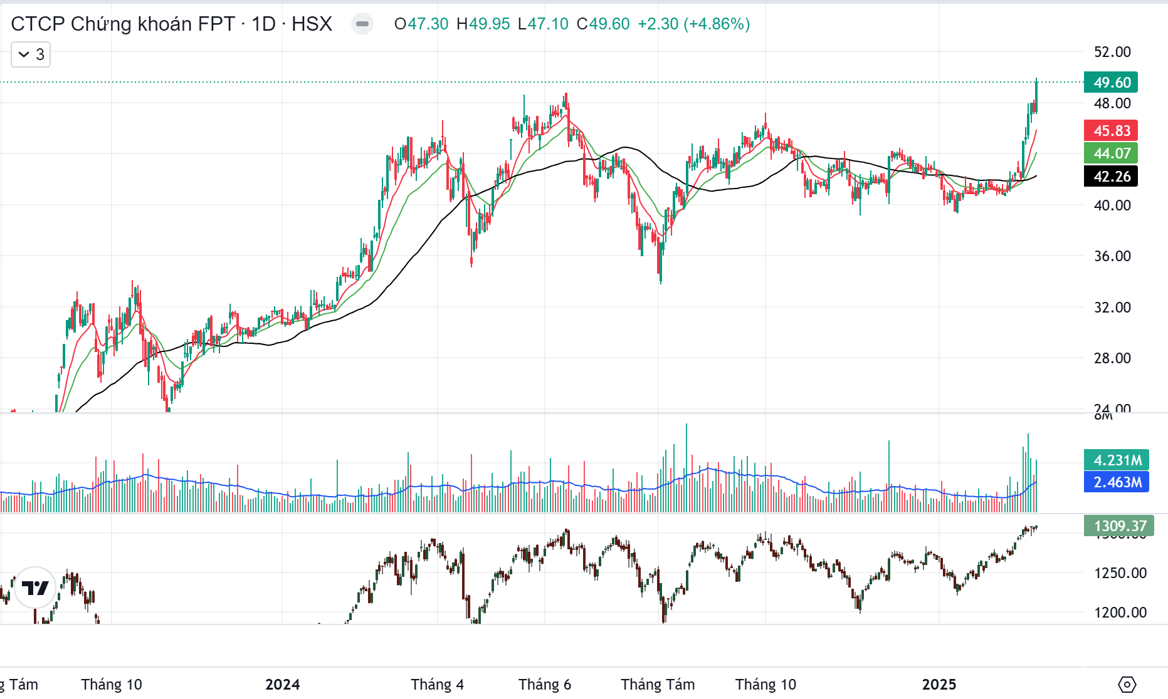Expand the collapsed indicator legend showing 3
1168x699 pixels.
[x=31, y=54]
